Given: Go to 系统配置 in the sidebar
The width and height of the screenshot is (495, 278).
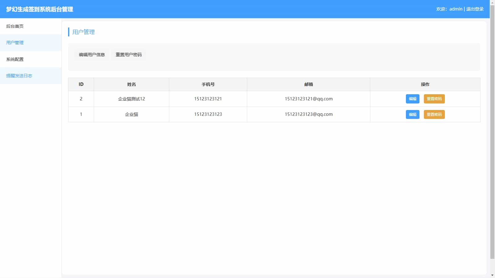Looking at the screenshot, I should pos(15,59).
